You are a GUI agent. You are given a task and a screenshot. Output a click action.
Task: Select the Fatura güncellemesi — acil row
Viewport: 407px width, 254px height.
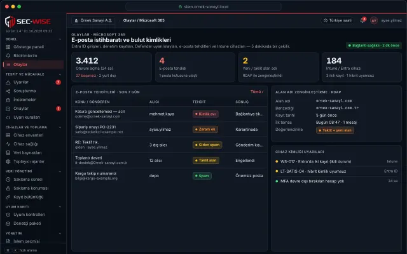pyautogui.click(x=170, y=114)
